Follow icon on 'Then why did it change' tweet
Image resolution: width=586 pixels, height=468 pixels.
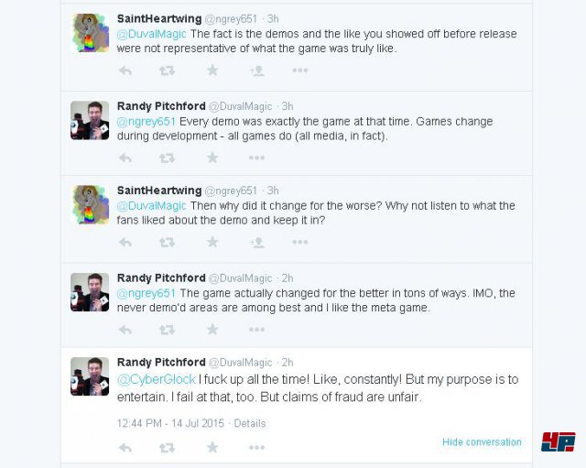pyautogui.click(x=257, y=242)
